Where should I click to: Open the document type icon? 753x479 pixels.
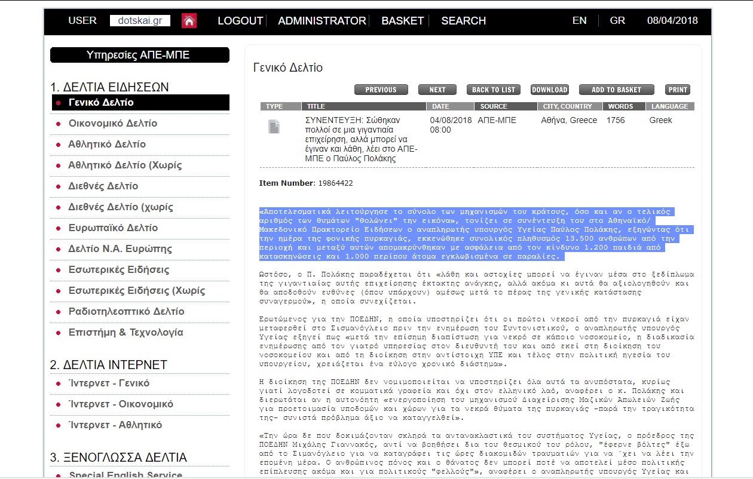(274, 127)
